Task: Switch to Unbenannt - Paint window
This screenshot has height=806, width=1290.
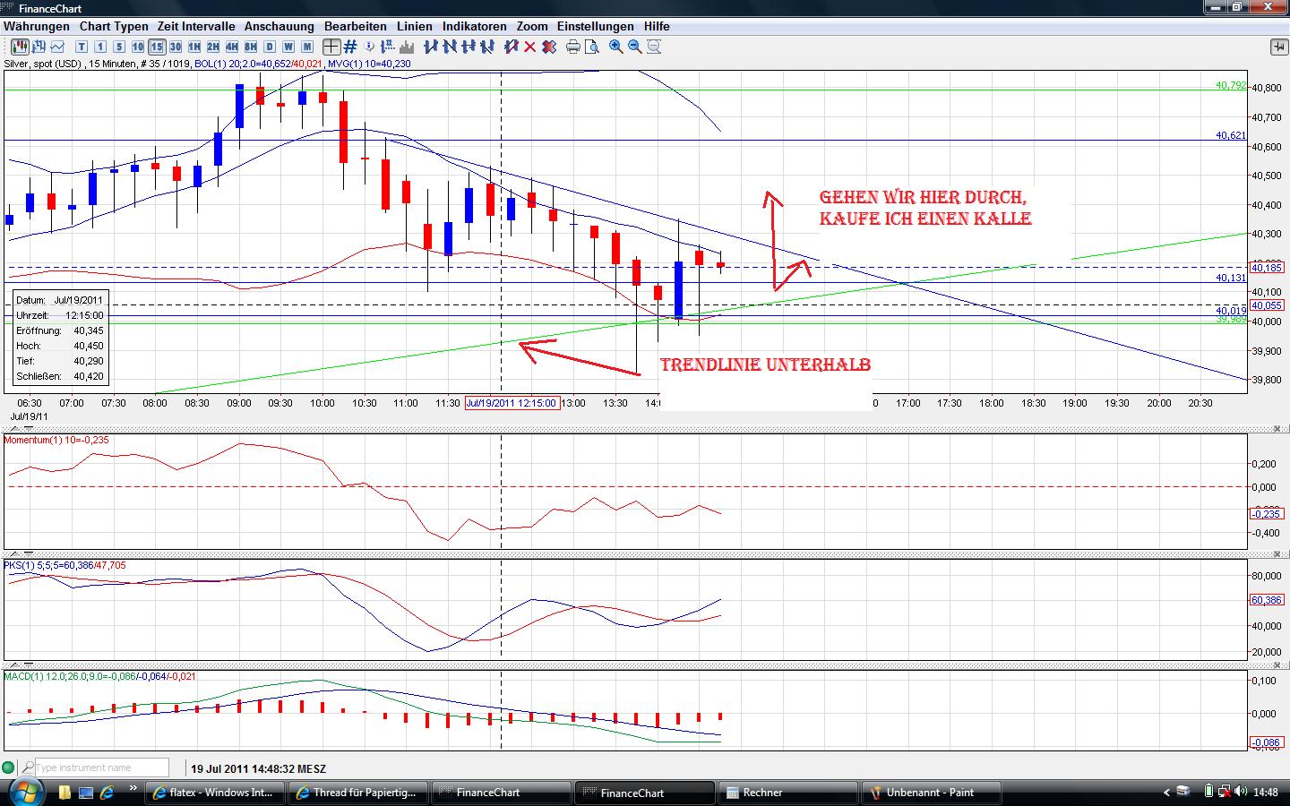Action: coord(933,793)
